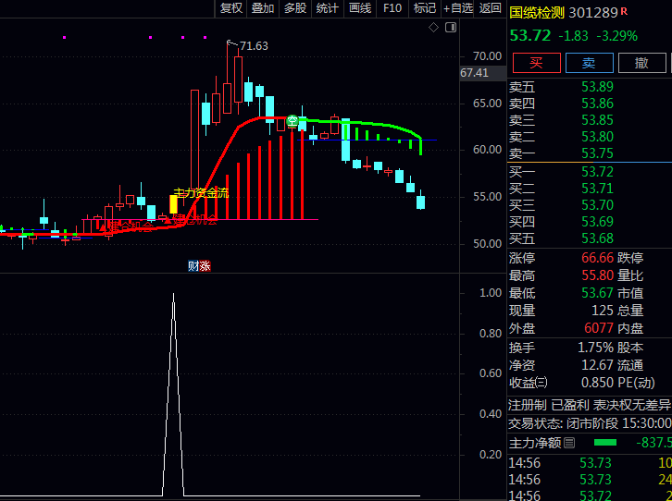Click the red 买 buy button
This screenshot has height=501, width=672.
coord(537,64)
